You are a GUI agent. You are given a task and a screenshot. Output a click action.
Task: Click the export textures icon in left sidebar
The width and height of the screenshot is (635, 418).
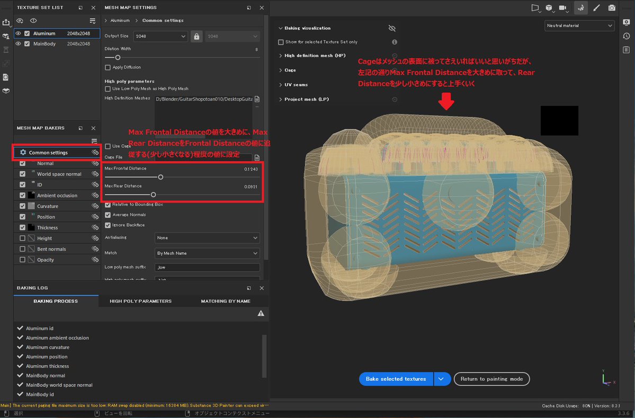pyautogui.click(x=6, y=22)
